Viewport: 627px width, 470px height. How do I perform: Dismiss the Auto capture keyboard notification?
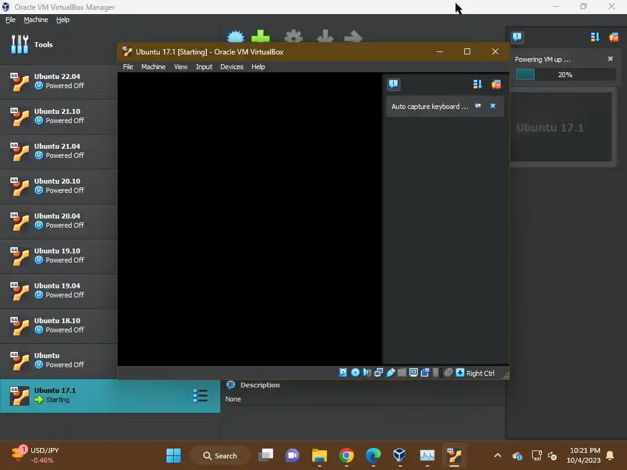pos(493,106)
